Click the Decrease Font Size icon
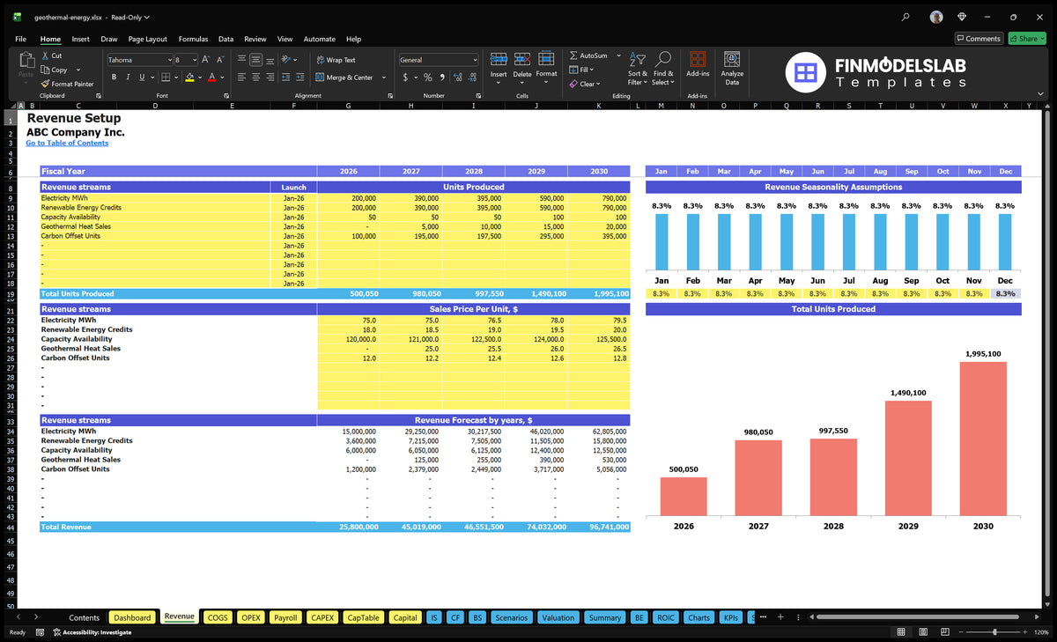 219,60
